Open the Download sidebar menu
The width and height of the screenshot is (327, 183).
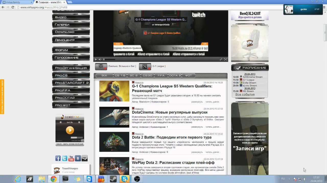[x=71, y=32]
